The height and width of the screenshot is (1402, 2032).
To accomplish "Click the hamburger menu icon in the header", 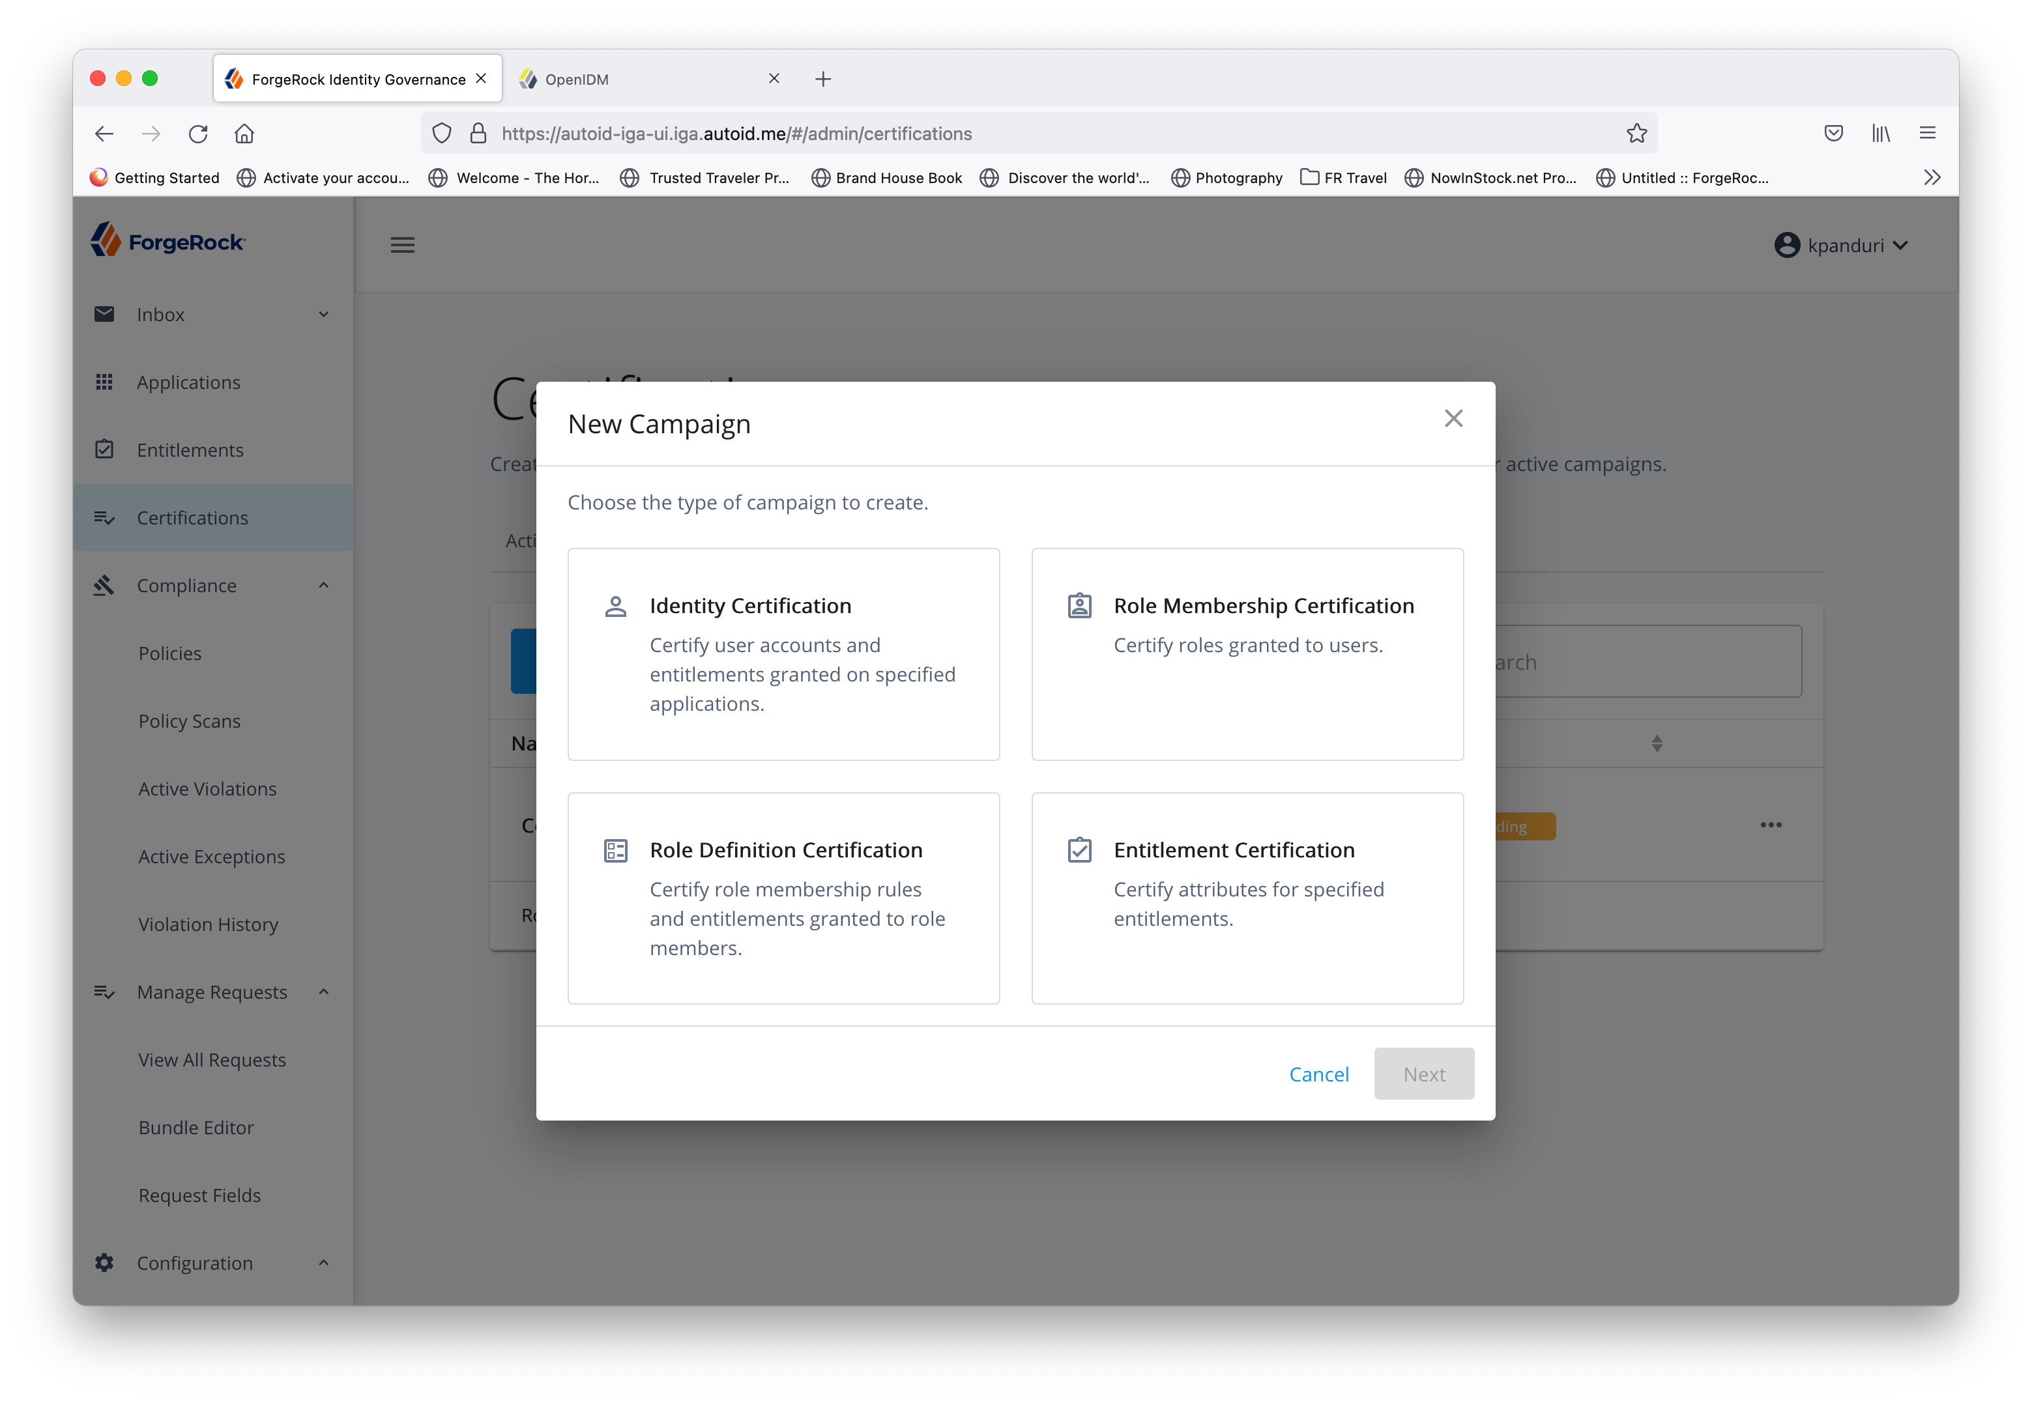I will click(x=402, y=245).
